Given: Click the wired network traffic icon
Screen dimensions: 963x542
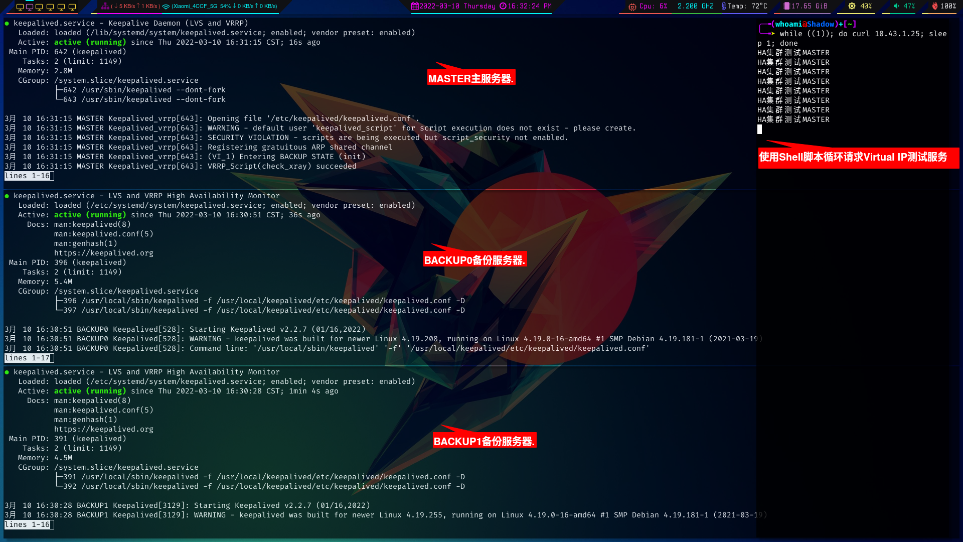Looking at the screenshot, I should point(105,6).
